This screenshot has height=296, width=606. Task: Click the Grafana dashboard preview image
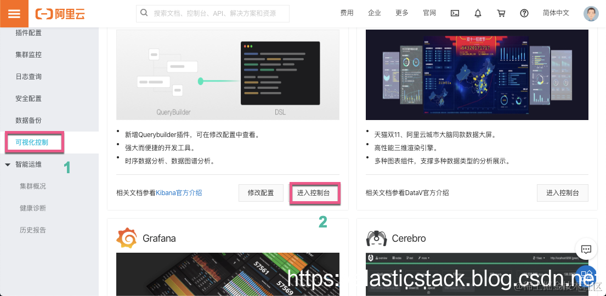coord(228,274)
